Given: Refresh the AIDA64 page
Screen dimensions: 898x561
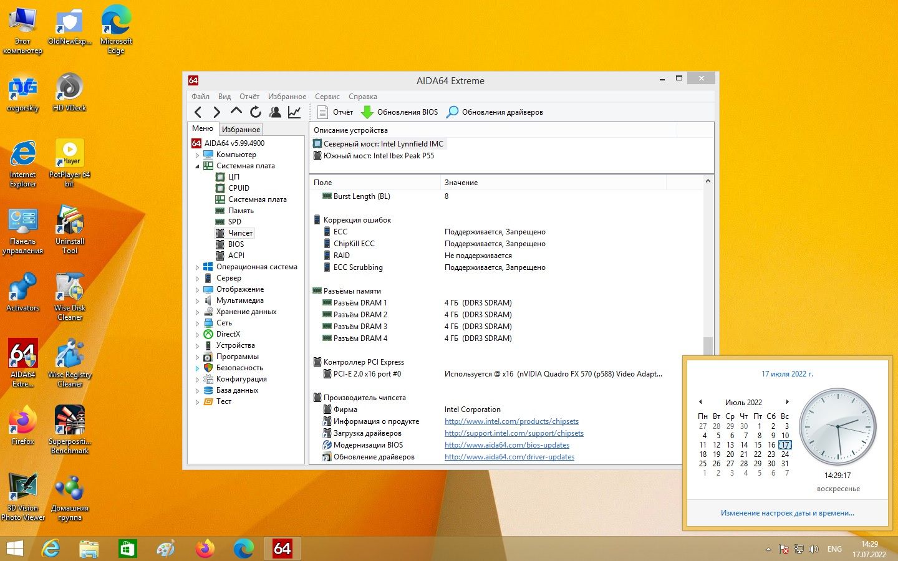Looking at the screenshot, I should 256,112.
